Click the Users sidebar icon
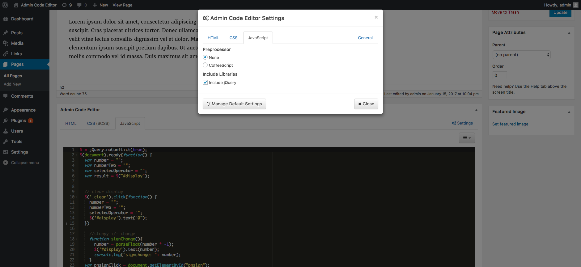 (x=6, y=131)
